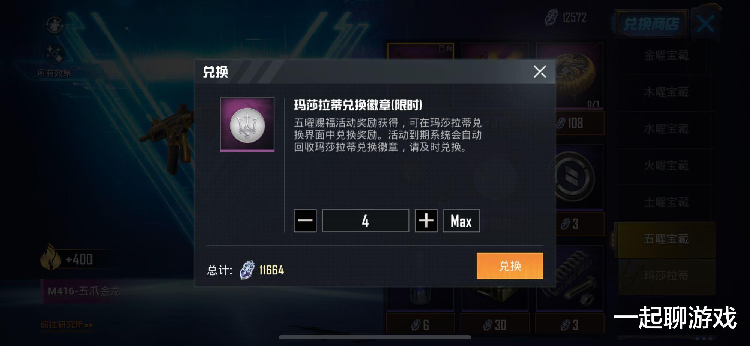Open the 金曜宝藏 tab
The width and height of the screenshot is (750, 346).
(x=666, y=55)
